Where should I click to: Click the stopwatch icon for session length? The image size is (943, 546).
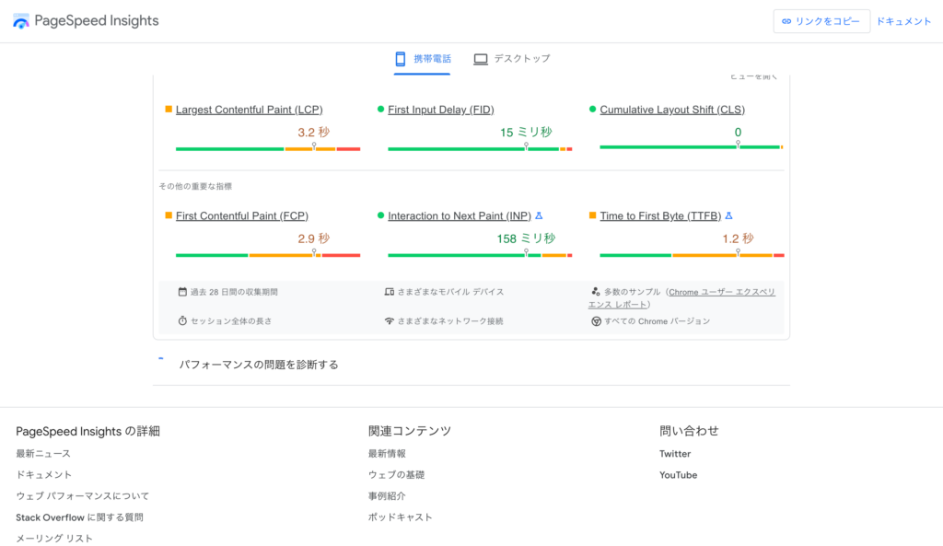tap(182, 321)
